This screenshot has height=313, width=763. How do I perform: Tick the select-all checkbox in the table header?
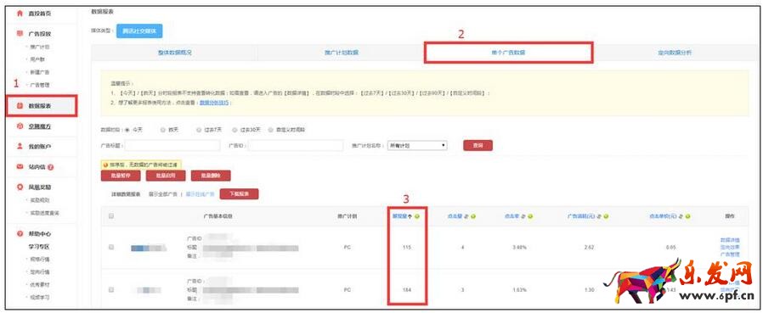pyautogui.click(x=111, y=216)
